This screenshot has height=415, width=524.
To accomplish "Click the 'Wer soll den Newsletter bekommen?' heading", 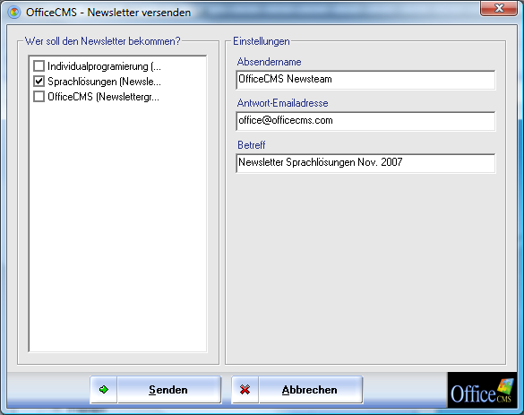I will click(103, 41).
